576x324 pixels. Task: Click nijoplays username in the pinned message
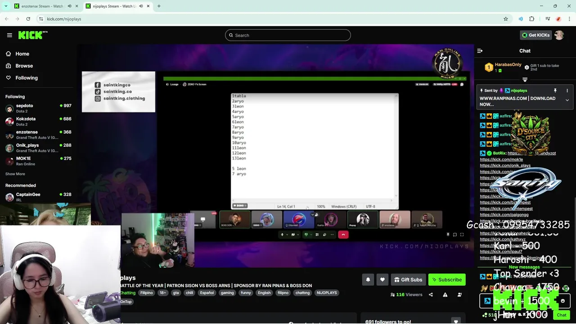519,90
